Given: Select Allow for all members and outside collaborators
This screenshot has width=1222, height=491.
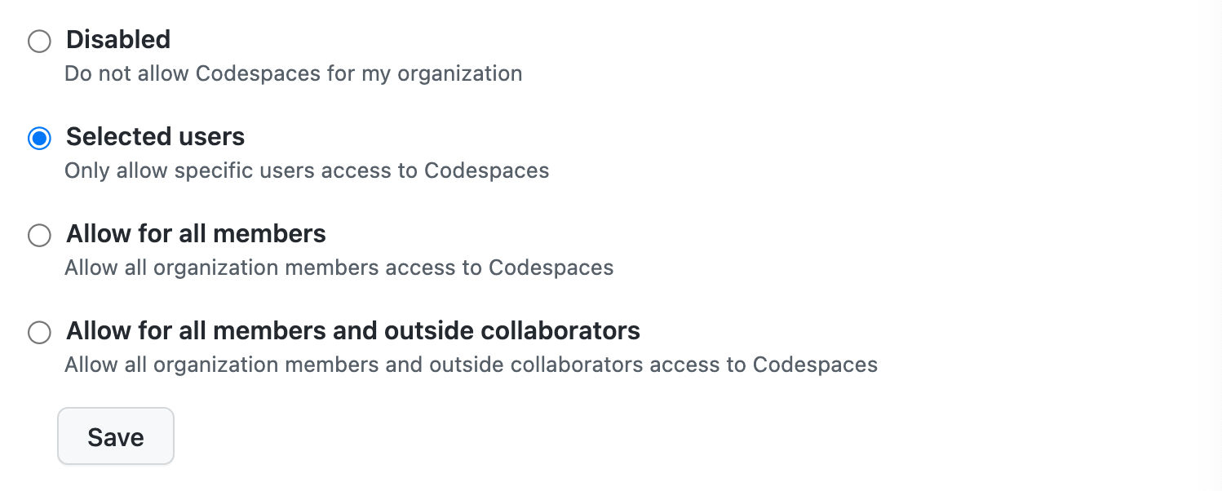Looking at the screenshot, I should pyautogui.click(x=39, y=332).
